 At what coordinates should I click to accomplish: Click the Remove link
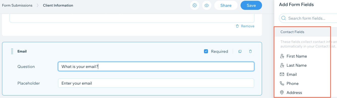point(248,26)
